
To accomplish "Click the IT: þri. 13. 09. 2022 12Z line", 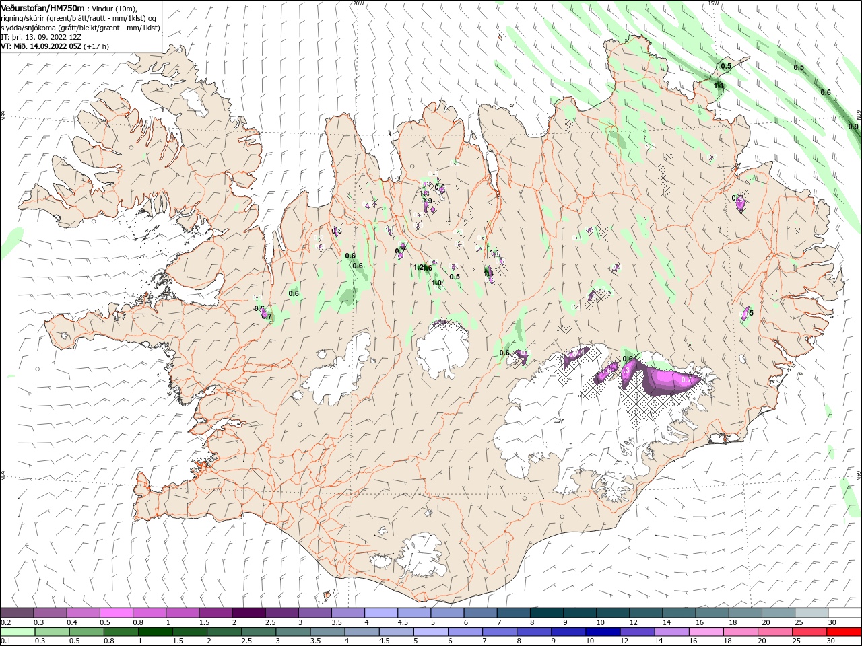I will (x=42, y=37).
